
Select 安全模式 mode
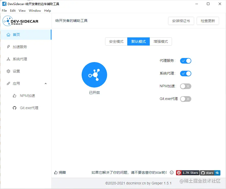coord(116,41)
